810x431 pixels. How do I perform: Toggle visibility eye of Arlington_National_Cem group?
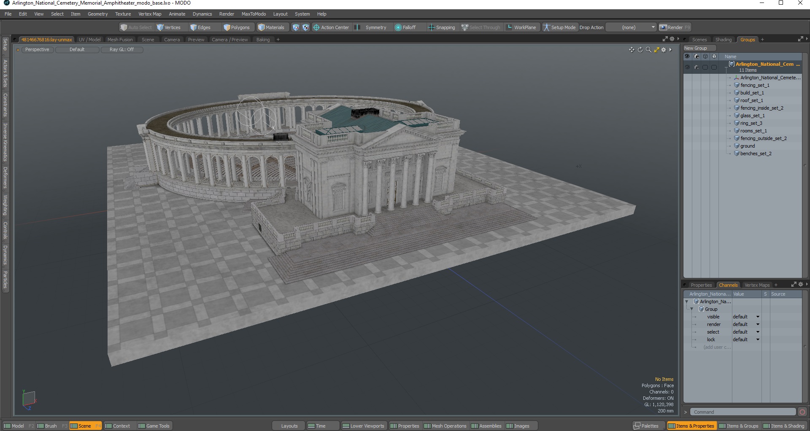[687, 67]
